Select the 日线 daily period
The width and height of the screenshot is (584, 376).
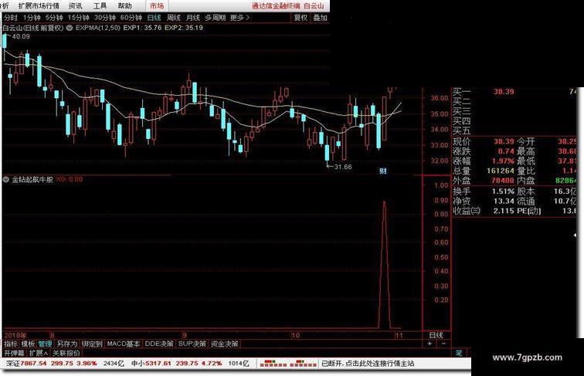154,18
